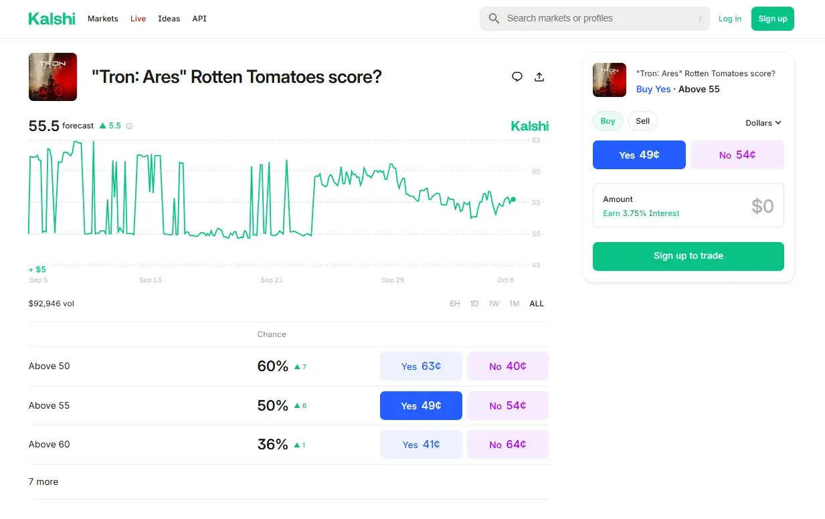The image size is (825, 519).
Task: Select the Buy option in the trade panel
Action: click(607, 121)
